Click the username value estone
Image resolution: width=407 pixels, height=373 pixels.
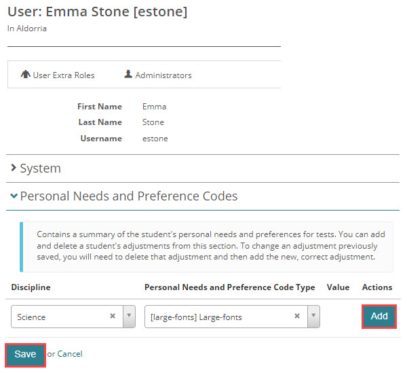(155, 139)
